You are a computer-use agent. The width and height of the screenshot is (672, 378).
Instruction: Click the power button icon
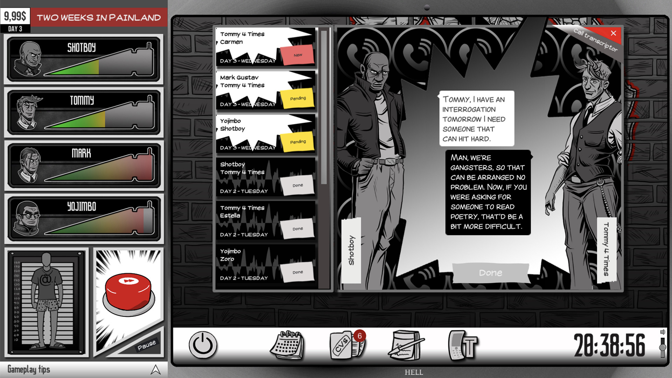tap(203, 345)
